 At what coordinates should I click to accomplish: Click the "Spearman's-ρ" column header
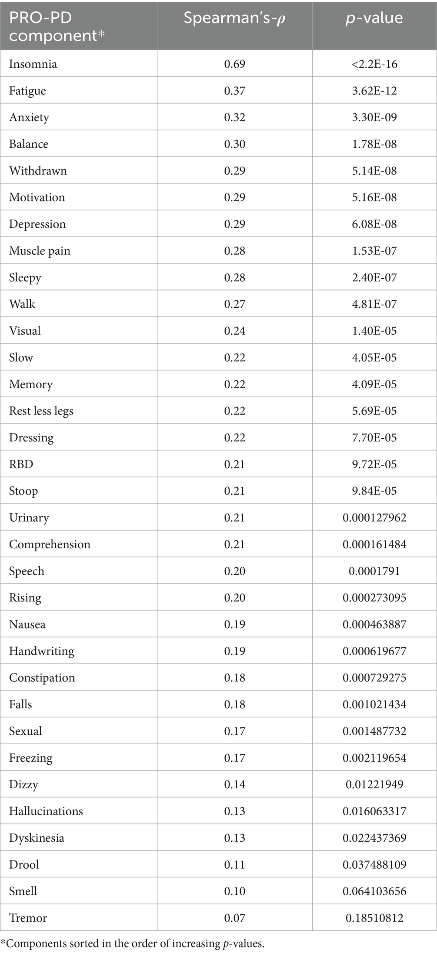tap(234, 18)
